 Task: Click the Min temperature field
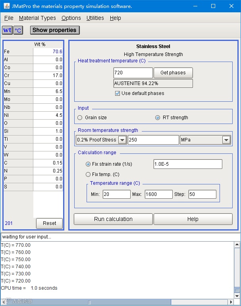[117, 194]
